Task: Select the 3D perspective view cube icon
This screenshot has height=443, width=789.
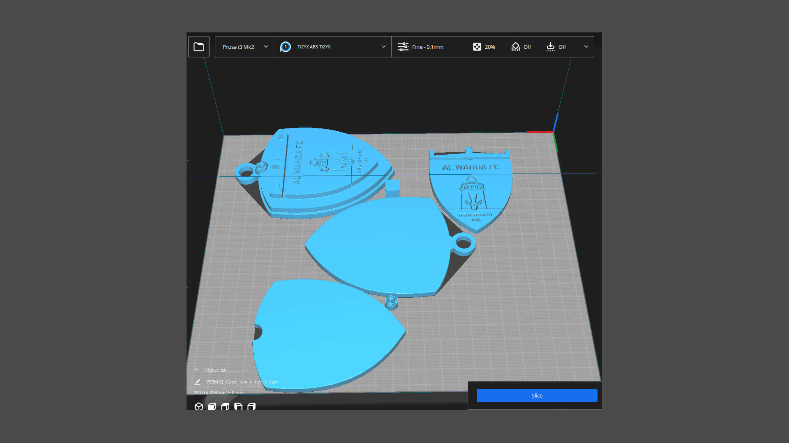Action: [199, 406]
